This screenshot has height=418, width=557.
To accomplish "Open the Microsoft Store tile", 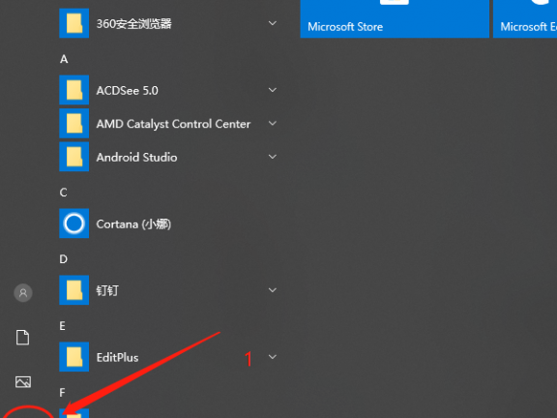I will 395,18.
